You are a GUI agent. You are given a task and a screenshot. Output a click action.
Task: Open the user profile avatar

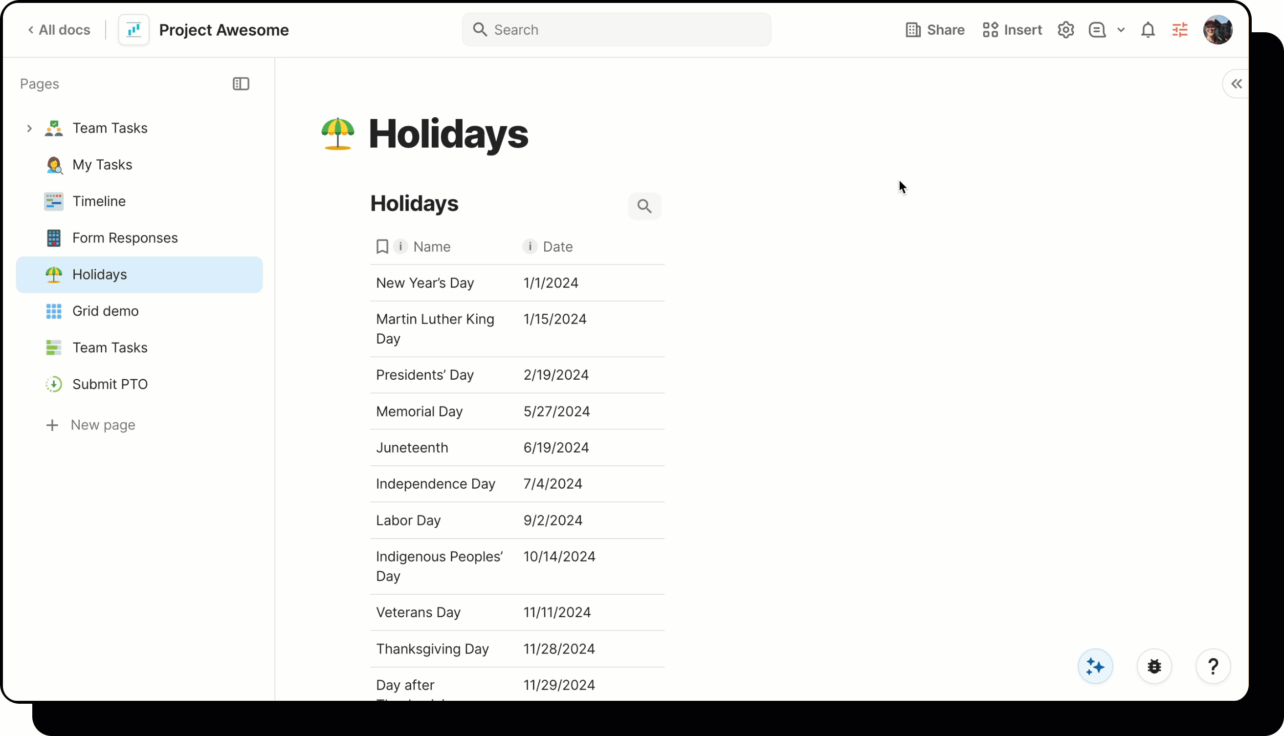click(1217, 30)
